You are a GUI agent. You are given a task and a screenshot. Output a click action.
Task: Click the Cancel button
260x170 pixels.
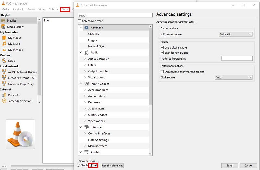pos(248,165)
